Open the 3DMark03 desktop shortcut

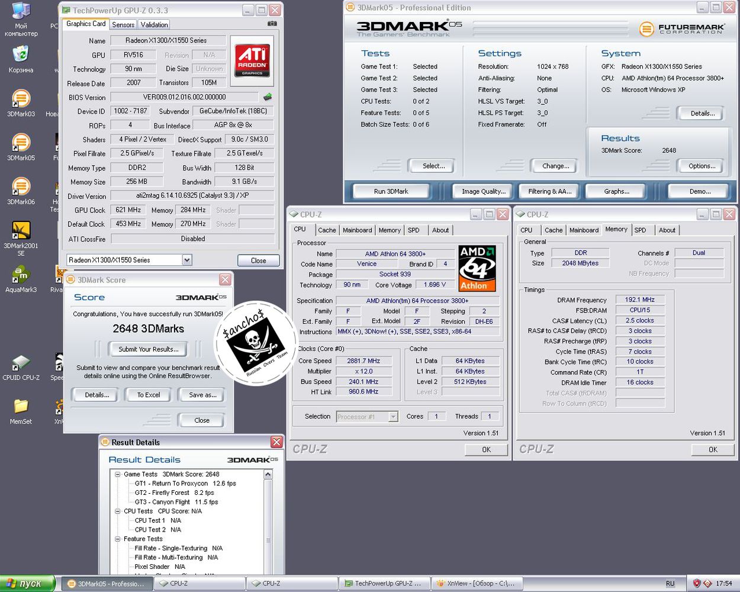21,102
